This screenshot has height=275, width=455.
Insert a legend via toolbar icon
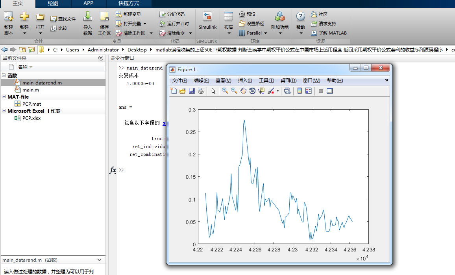[309, 91]
